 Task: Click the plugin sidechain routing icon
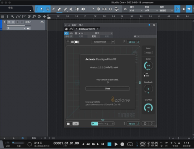tap(71, 29)
